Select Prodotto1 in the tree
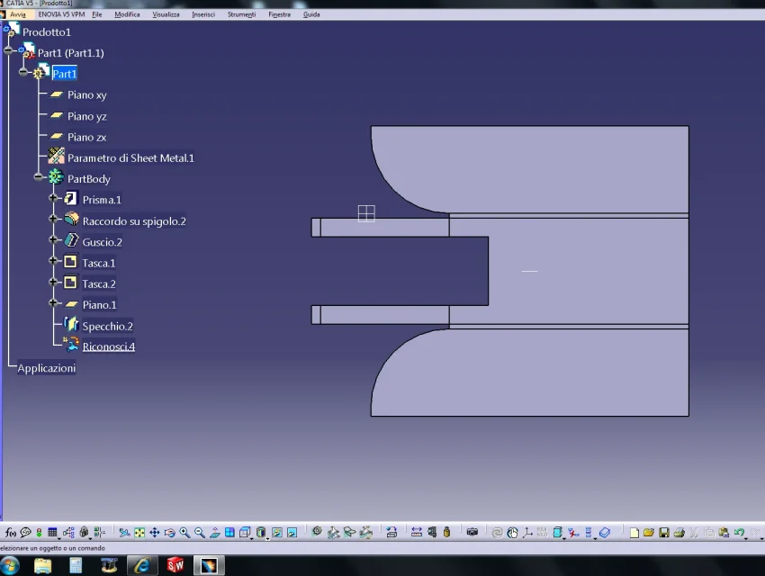The height and width of the screenshot is (576, 765). (x=47, y=32)
